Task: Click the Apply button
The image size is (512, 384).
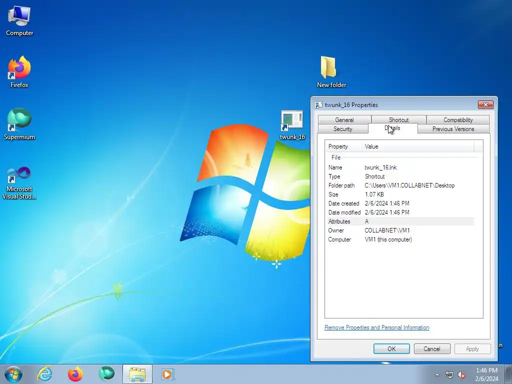Action: pos(472,348)
